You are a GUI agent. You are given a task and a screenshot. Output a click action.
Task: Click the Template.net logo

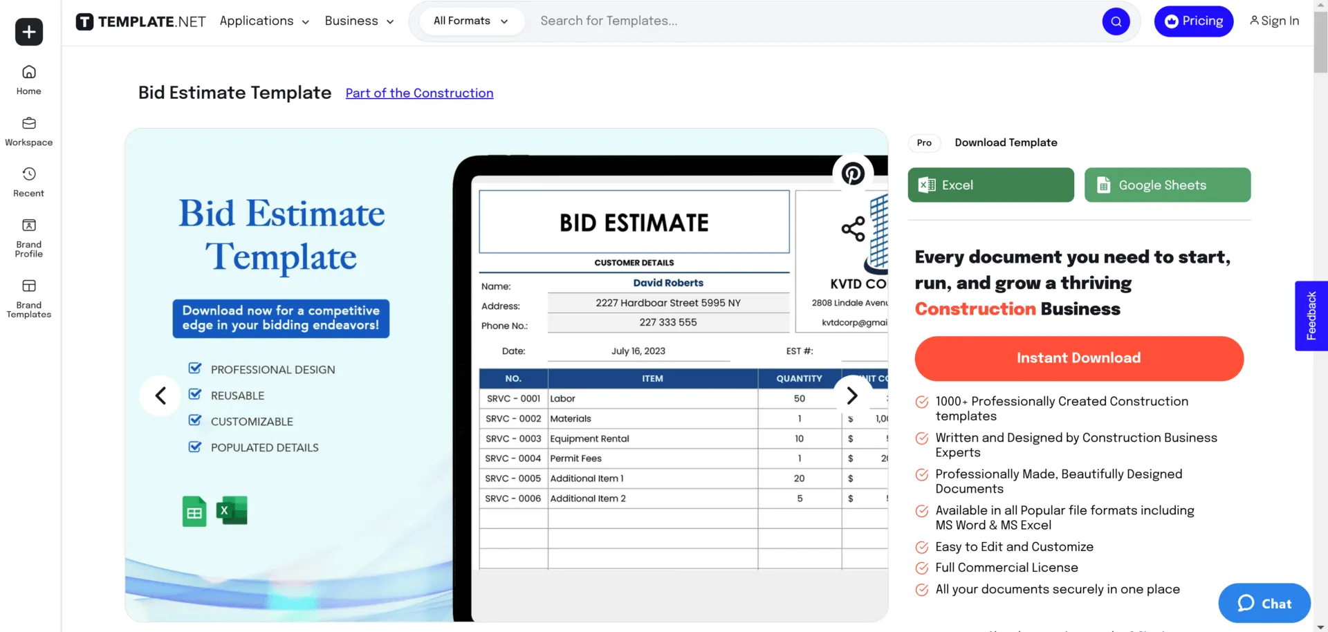point(141,21)
